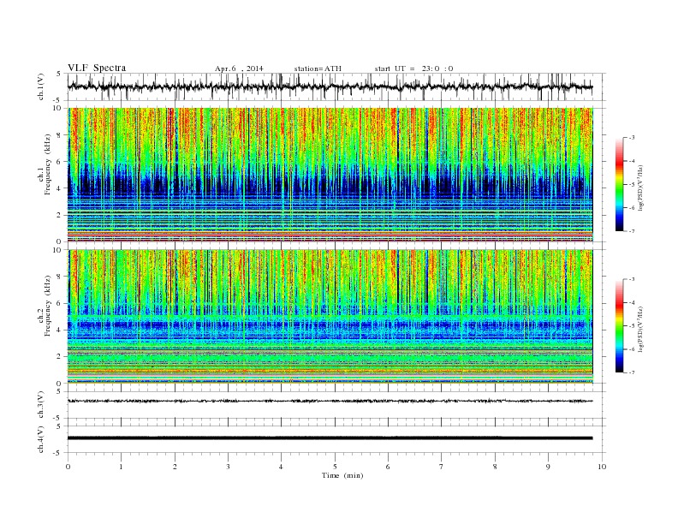Click the thick ch.4 waveform band
This screenshot has width=678, height=524.
330,438
